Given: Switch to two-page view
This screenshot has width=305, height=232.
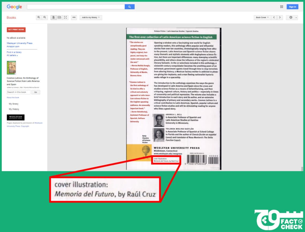Looking at the screenshot, I should [x=59, y=17].
